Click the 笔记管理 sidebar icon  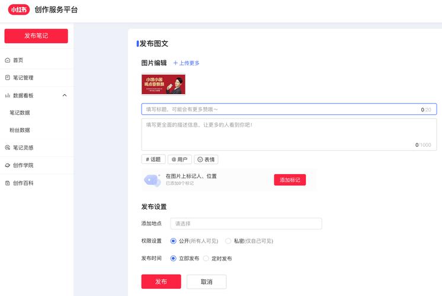tap(8, 78)
